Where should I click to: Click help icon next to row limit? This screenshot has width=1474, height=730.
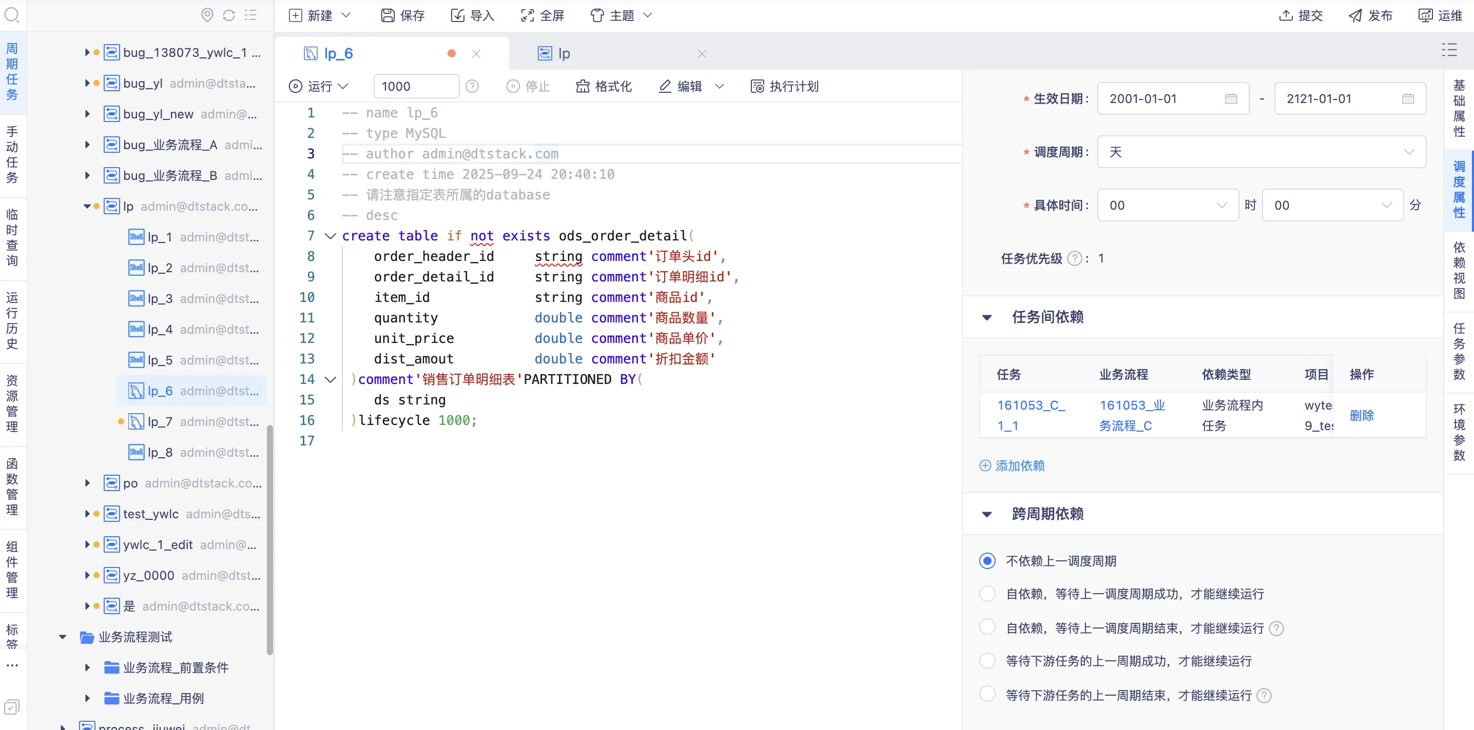(472, 86)
